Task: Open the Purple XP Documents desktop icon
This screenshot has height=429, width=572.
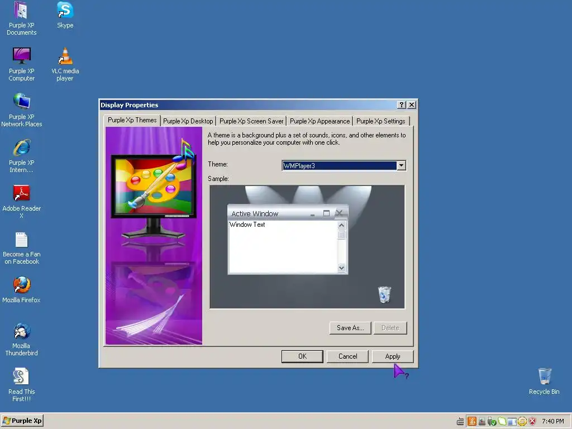Action: point(22,18)
